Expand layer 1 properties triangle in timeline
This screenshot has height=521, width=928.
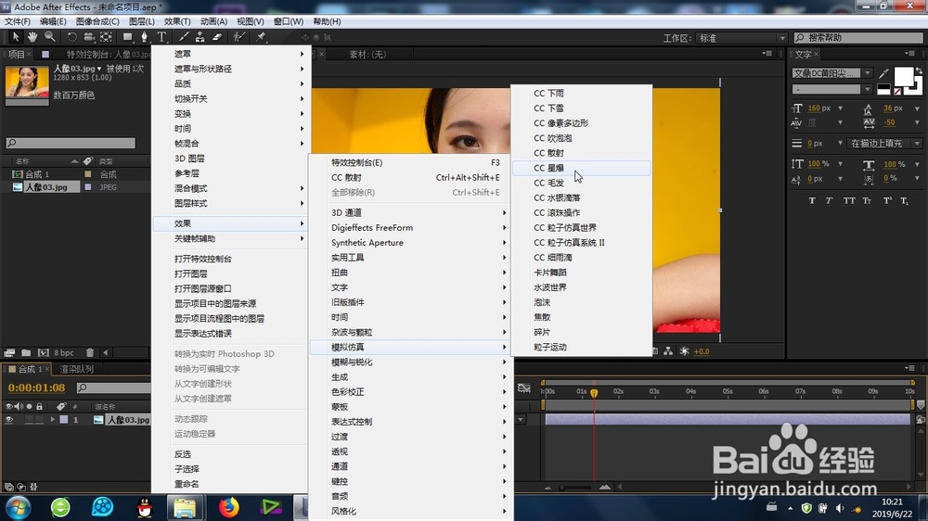(53, 420)
